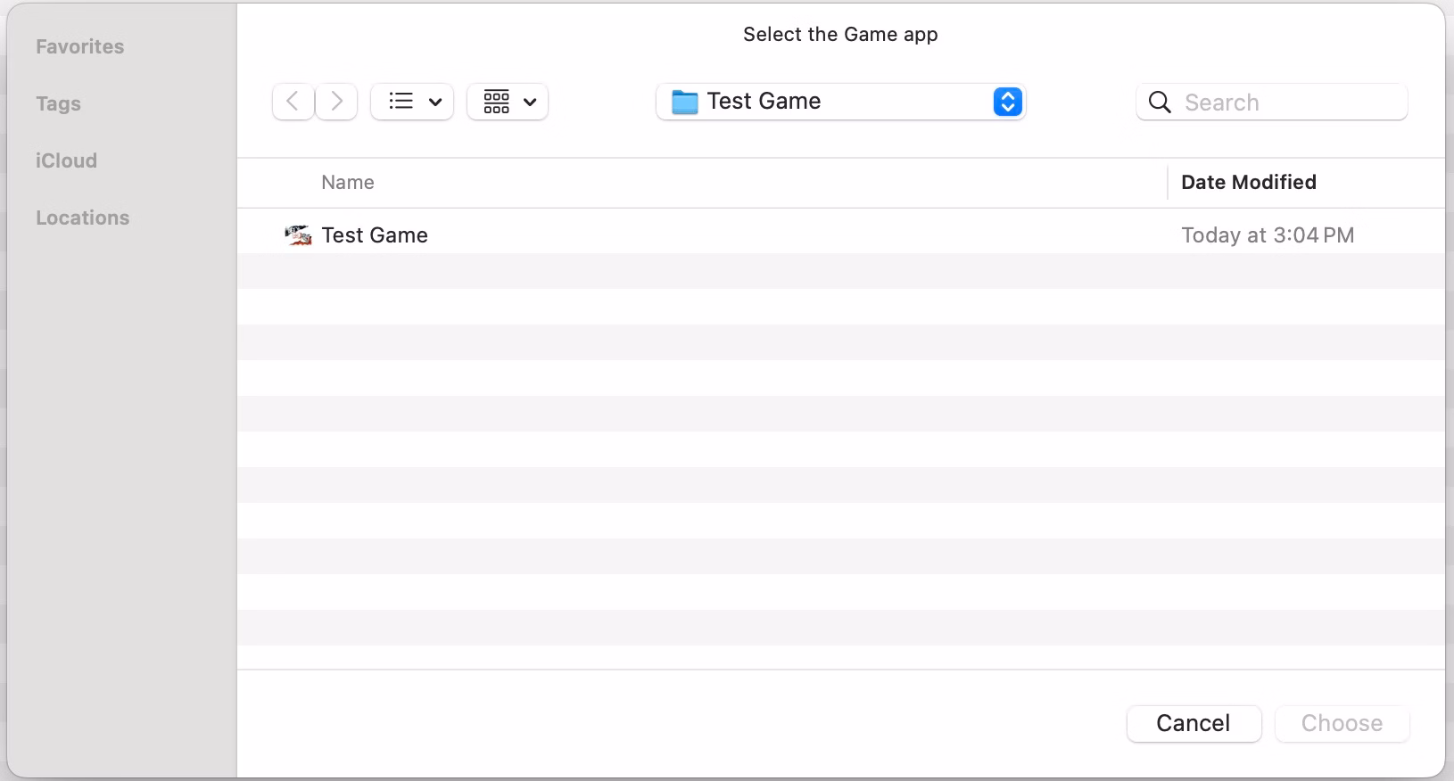Click the grid grouping icon
This screenshot has width=1454, height=781.
point(497,102)
